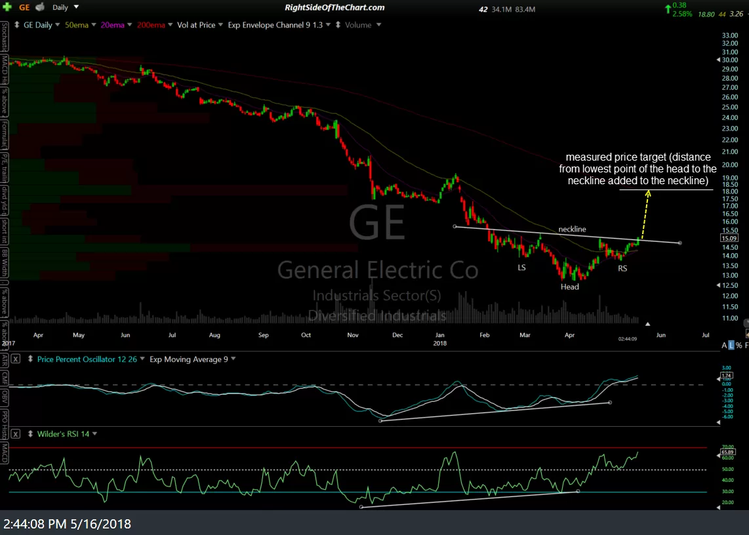Screen dimensions: 749x535
Task: Open the divd yld side tab
Action: click(4, 200)
